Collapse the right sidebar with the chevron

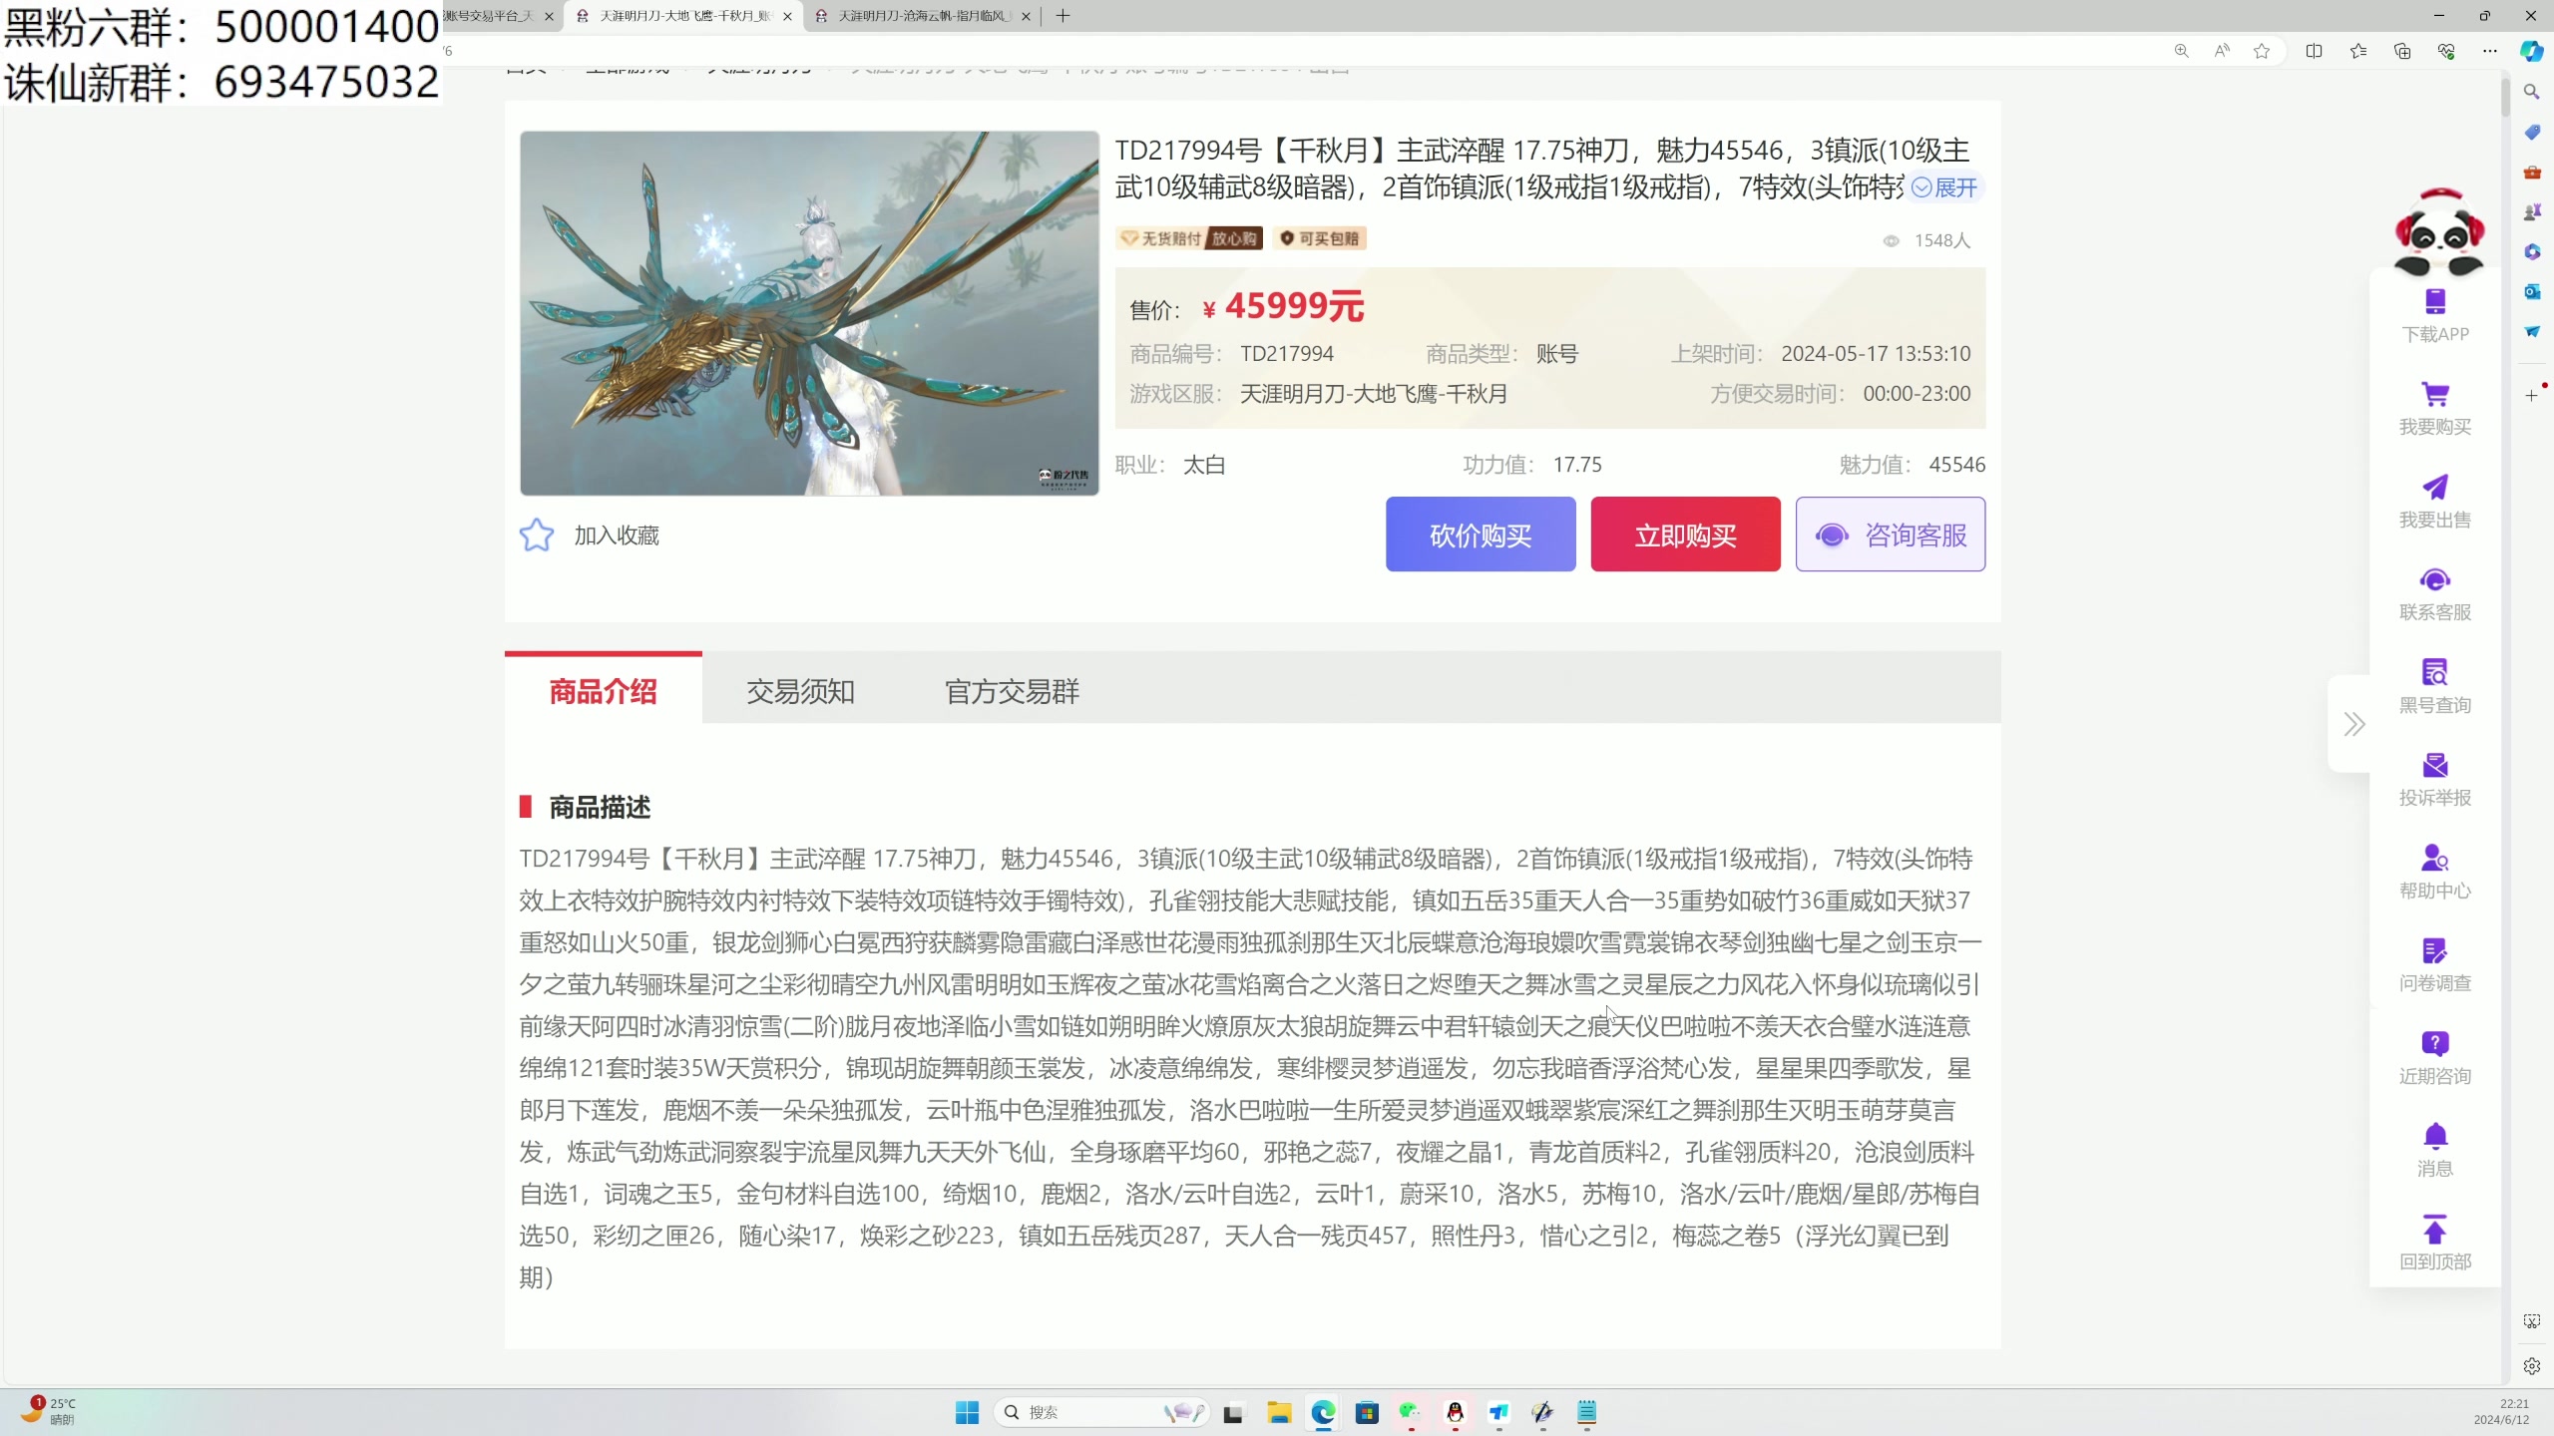[2354, 724]
